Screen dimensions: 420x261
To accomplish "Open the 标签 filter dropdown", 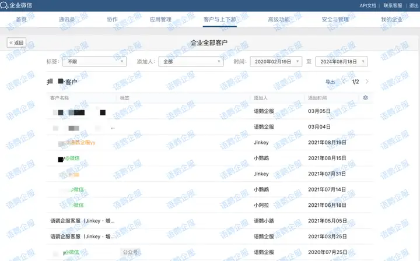I will pyautogui.click(x=95, y=61).
